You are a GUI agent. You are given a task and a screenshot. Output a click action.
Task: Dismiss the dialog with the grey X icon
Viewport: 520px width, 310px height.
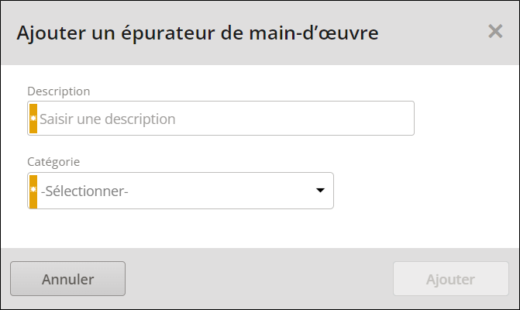[495, 32]
